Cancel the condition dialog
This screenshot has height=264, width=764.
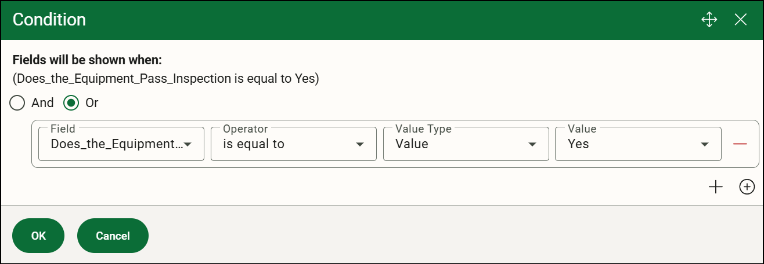point(113,236)
